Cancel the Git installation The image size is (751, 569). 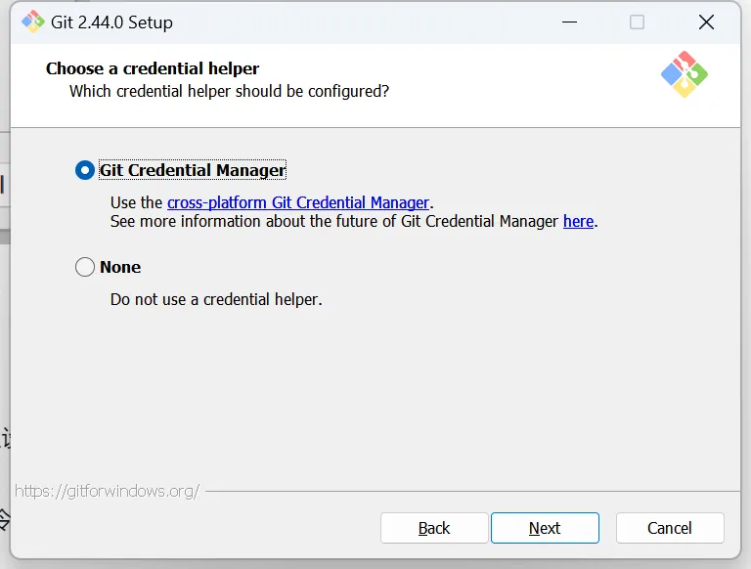coord(670,528)
